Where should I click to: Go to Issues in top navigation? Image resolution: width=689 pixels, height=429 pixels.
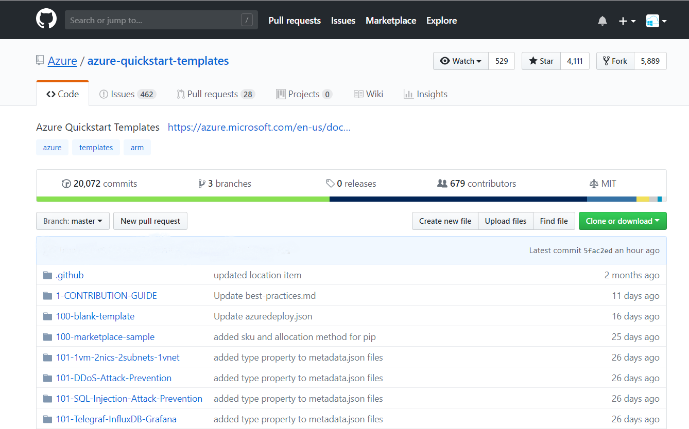[343, 21]
